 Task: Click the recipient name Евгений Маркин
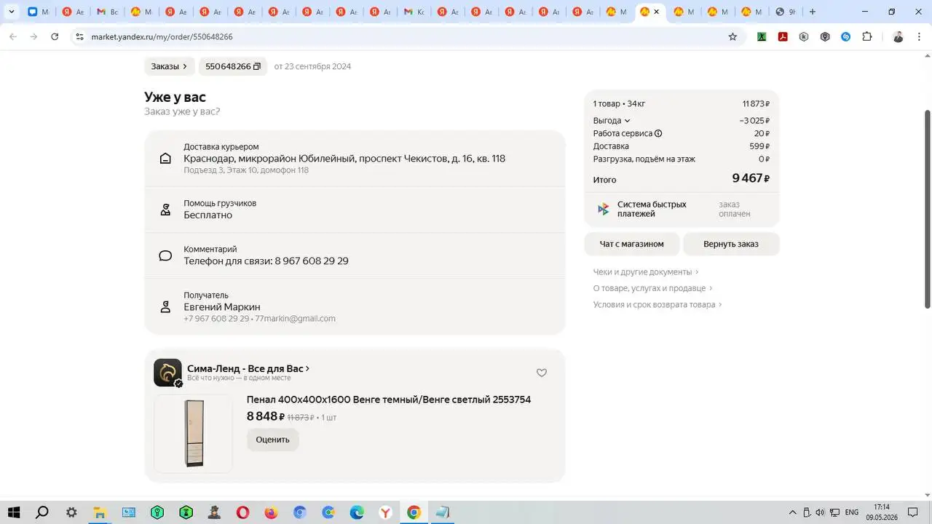pyautogui.click(x=222, y=307)
